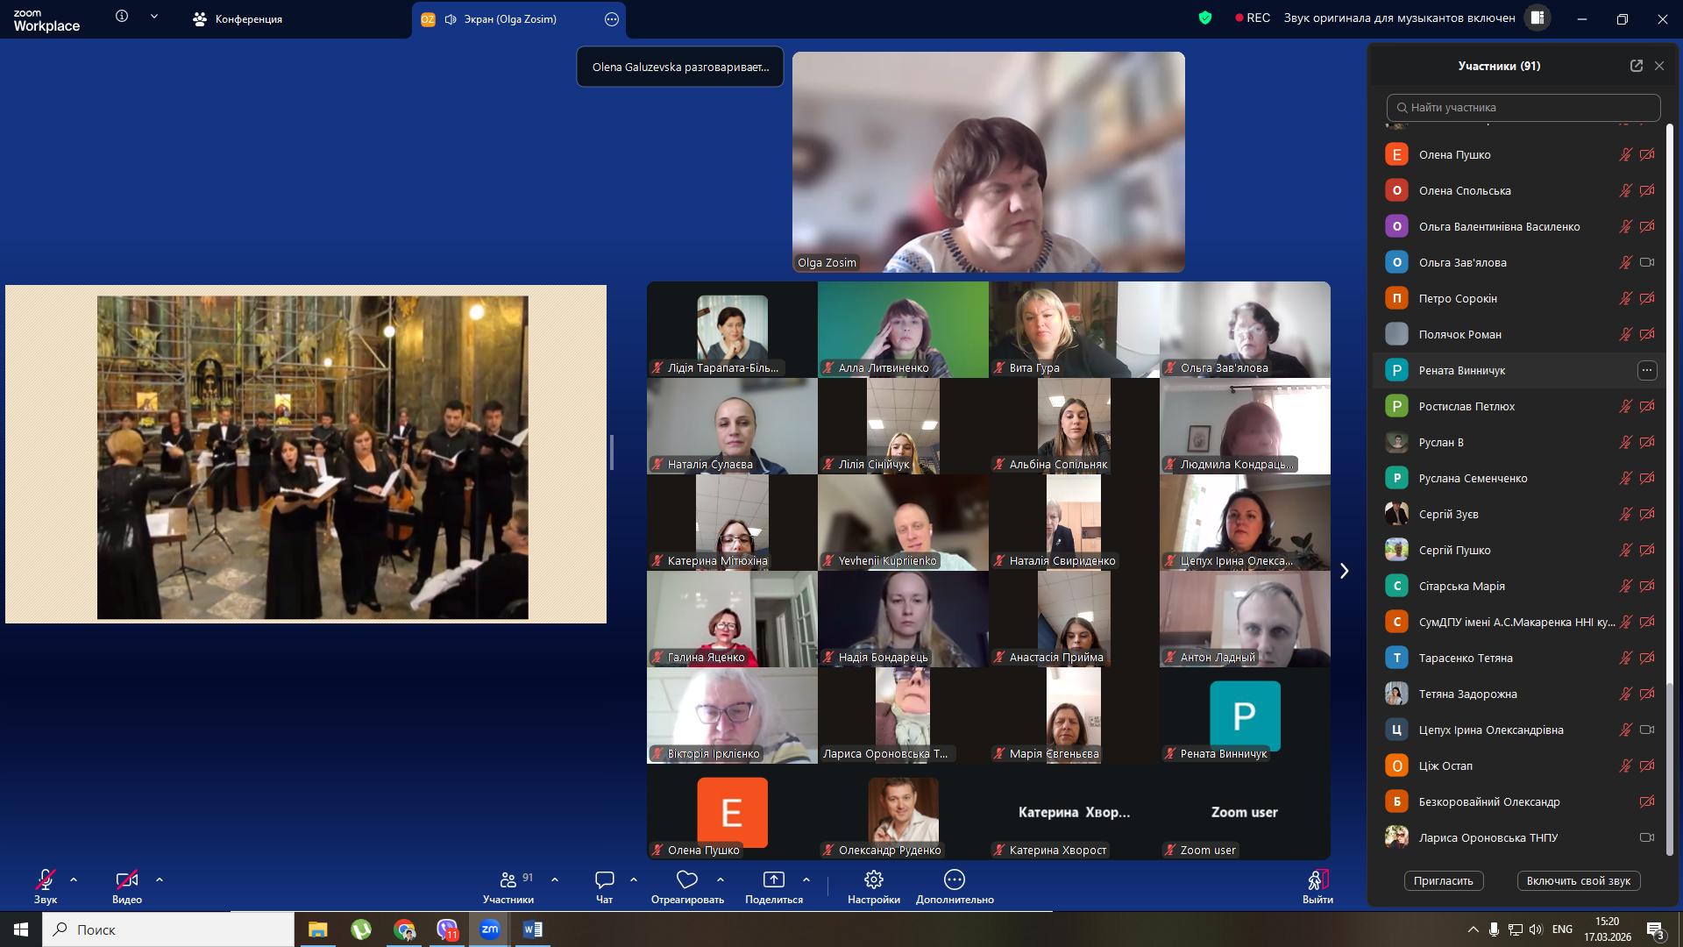This screenshot has width=1683, height=947.
Task: Open the More options icon
Action: [x=954, y=879]
